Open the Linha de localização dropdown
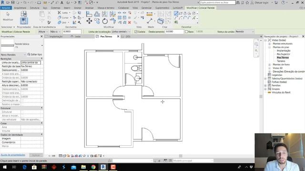 (x=121, y=32)
